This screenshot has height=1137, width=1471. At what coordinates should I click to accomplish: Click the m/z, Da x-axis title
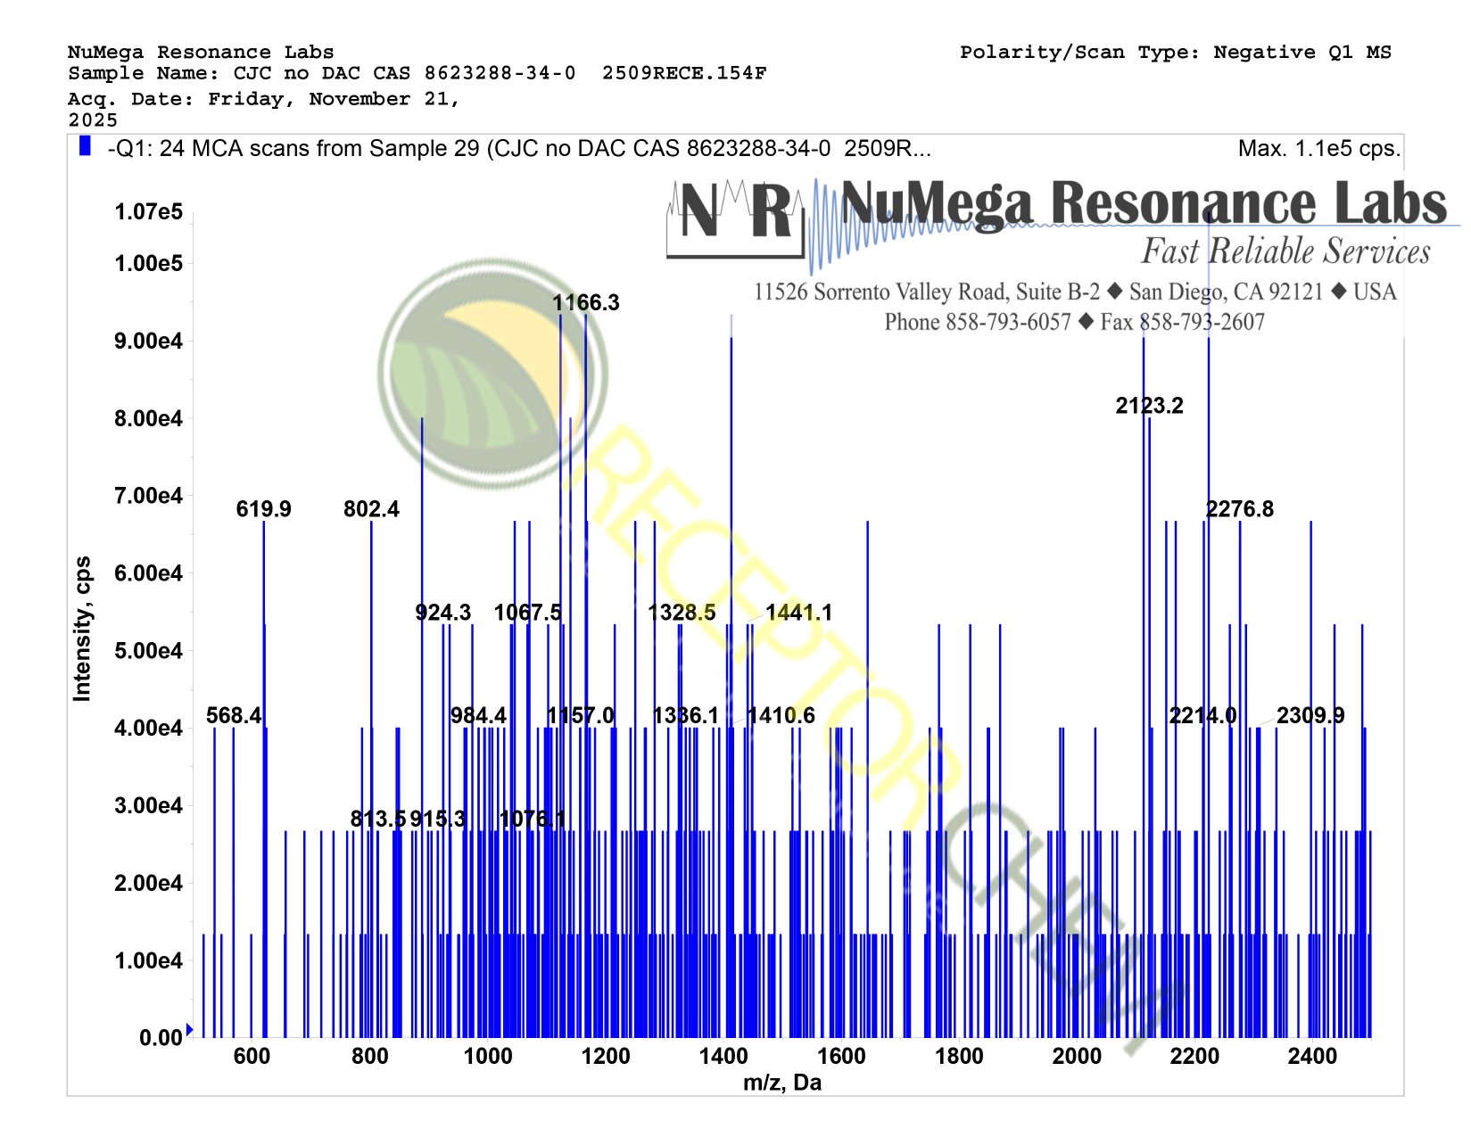point(782,1083)
